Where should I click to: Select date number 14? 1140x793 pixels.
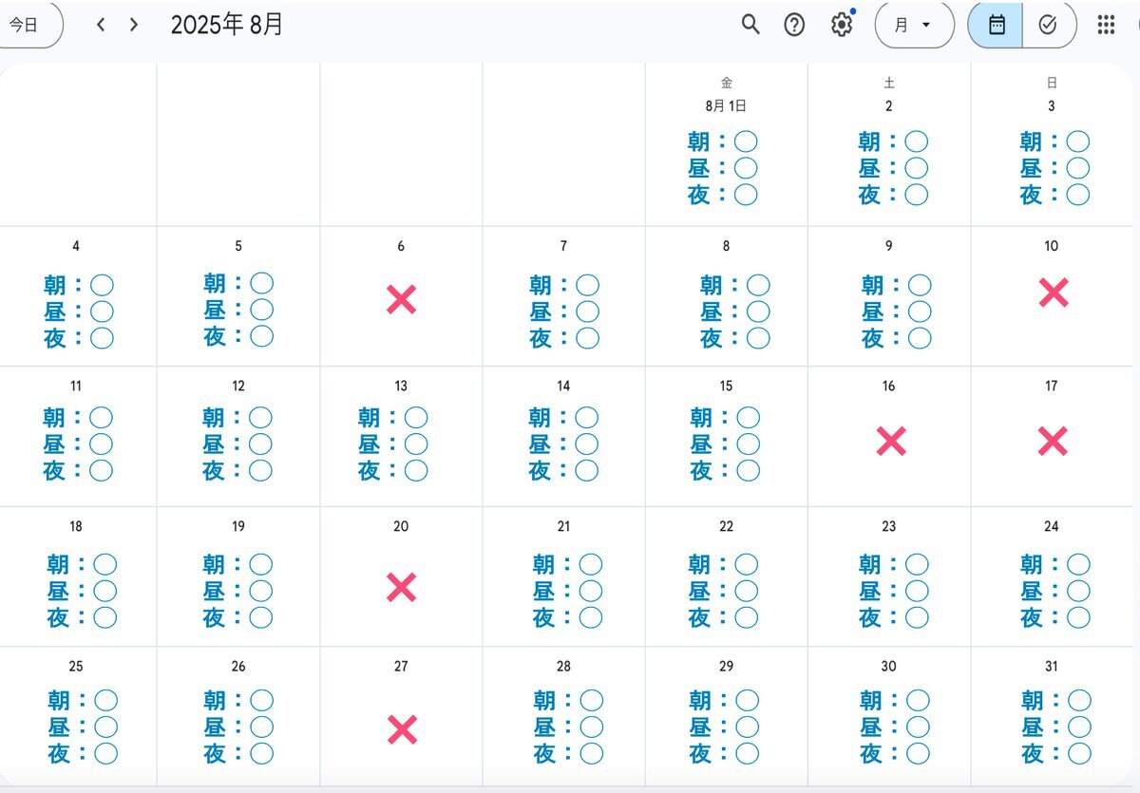(x=563, y=386)
